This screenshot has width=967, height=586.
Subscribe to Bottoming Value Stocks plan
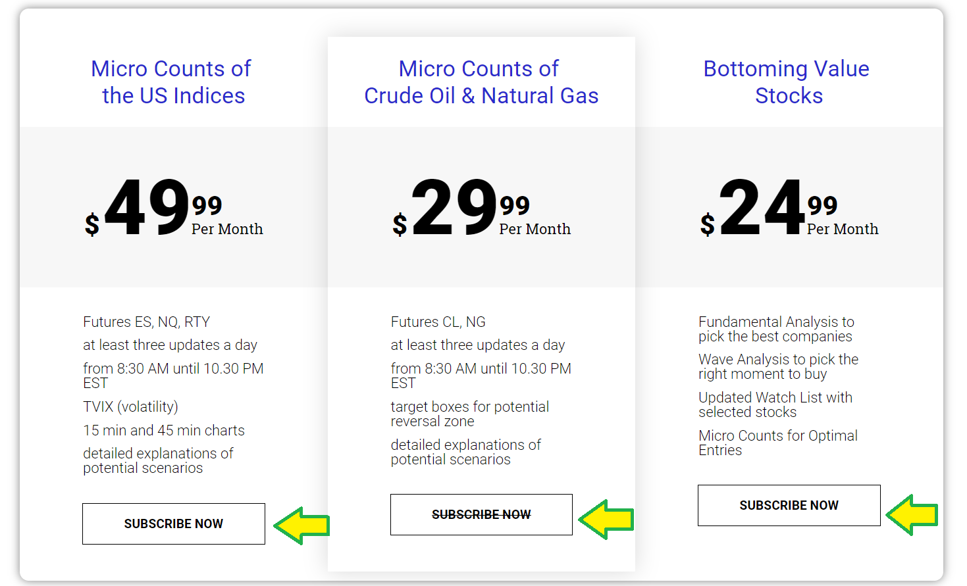(x=789, y=505)
